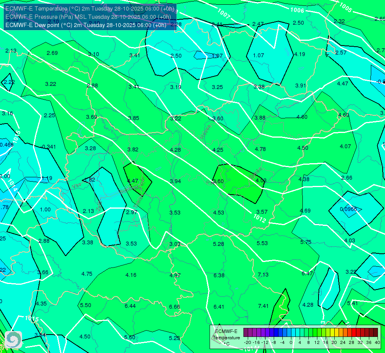Viewport: 385px width, 353px height.
Task: Select the ECMWF-E Temperature 2m title line
Action: (x=90, y=9)
